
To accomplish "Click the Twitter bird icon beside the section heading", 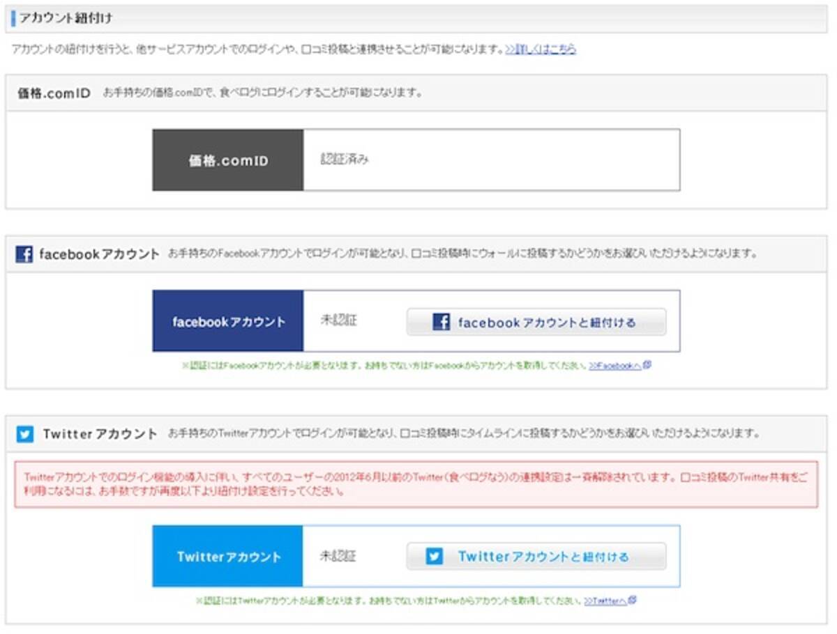I will (25, 434).
